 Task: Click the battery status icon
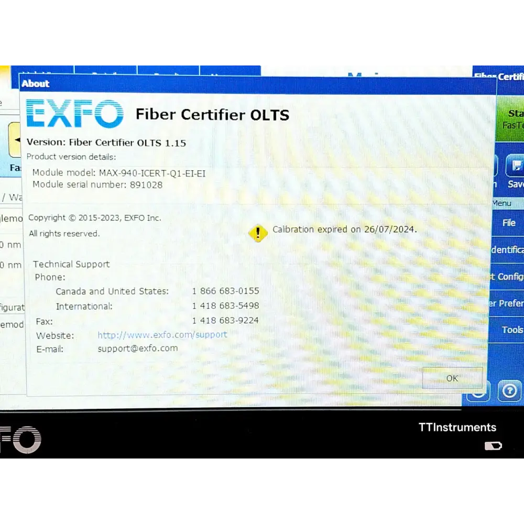pyautogui.click(x=493, y=446)
